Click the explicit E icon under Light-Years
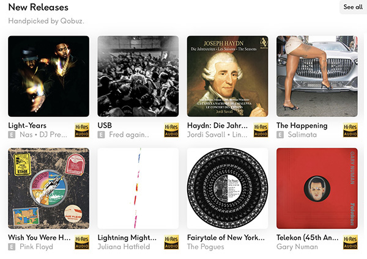This screenshot has width=367, height=259. click(x=12, y=135)
